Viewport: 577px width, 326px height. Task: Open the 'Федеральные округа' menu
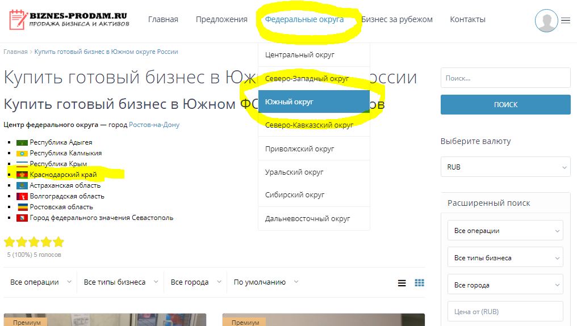point(304,19)
